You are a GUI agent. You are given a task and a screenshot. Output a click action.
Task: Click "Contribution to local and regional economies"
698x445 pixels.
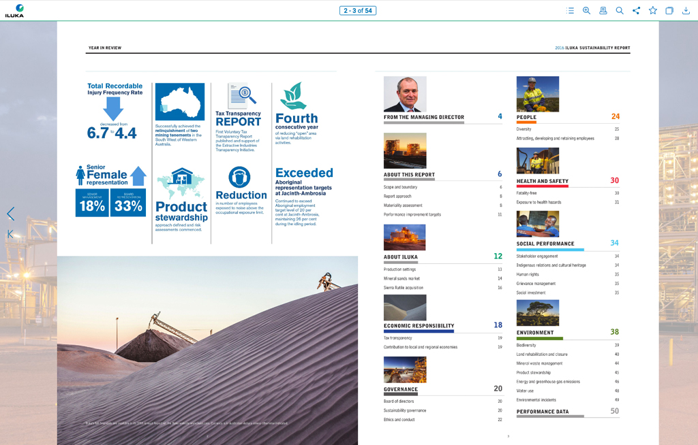click(x=421, y=347)
